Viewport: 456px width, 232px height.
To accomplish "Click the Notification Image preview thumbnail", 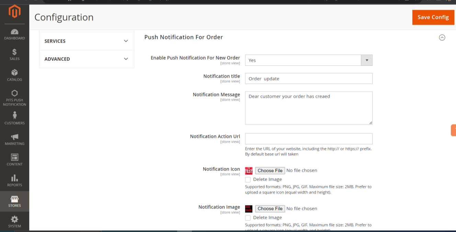I will click(x=249, y=209).
